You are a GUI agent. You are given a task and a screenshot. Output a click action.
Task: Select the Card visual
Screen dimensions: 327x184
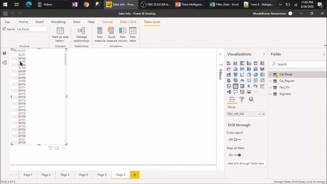click(249, 80)
